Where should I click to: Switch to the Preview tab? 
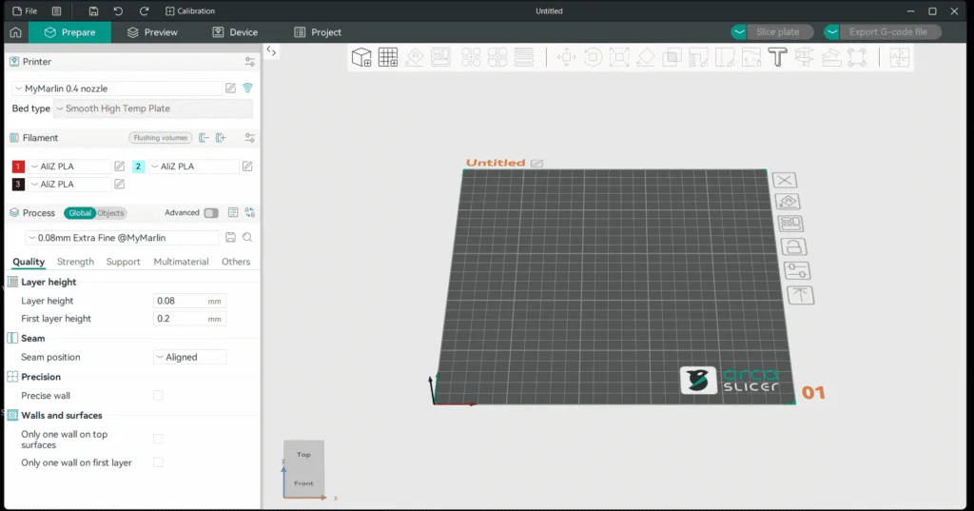coord(153,32)
